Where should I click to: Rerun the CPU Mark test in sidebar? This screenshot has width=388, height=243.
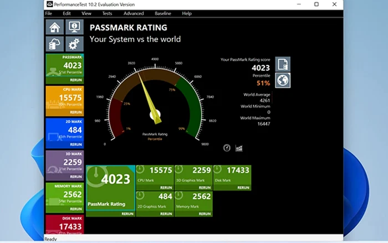point(76,112)
